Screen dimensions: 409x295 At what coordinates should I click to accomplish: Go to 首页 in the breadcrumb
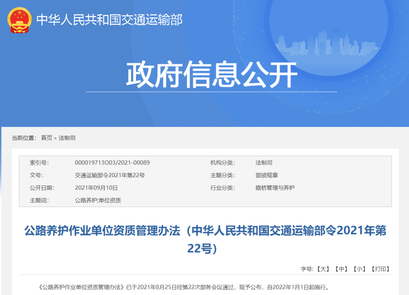tap(47, 138)
